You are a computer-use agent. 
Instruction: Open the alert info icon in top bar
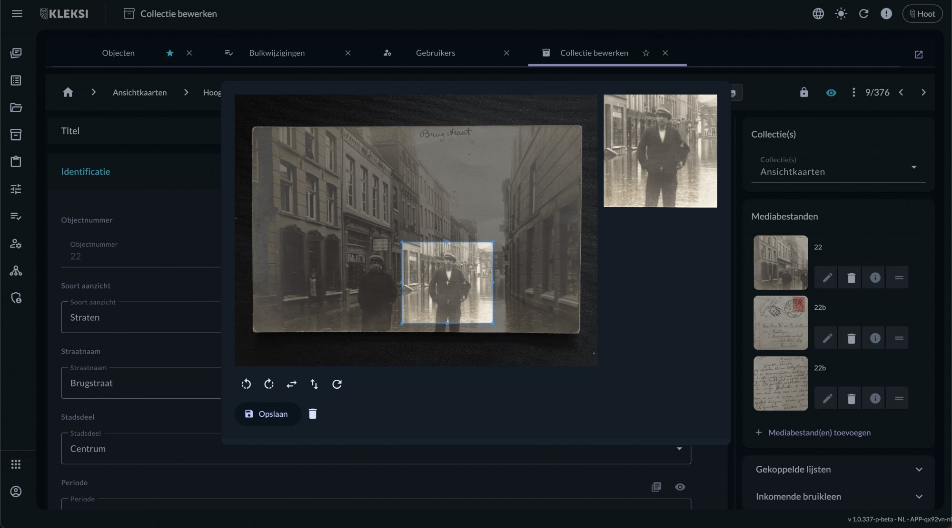pyautogui.click(x=886, y=14)
